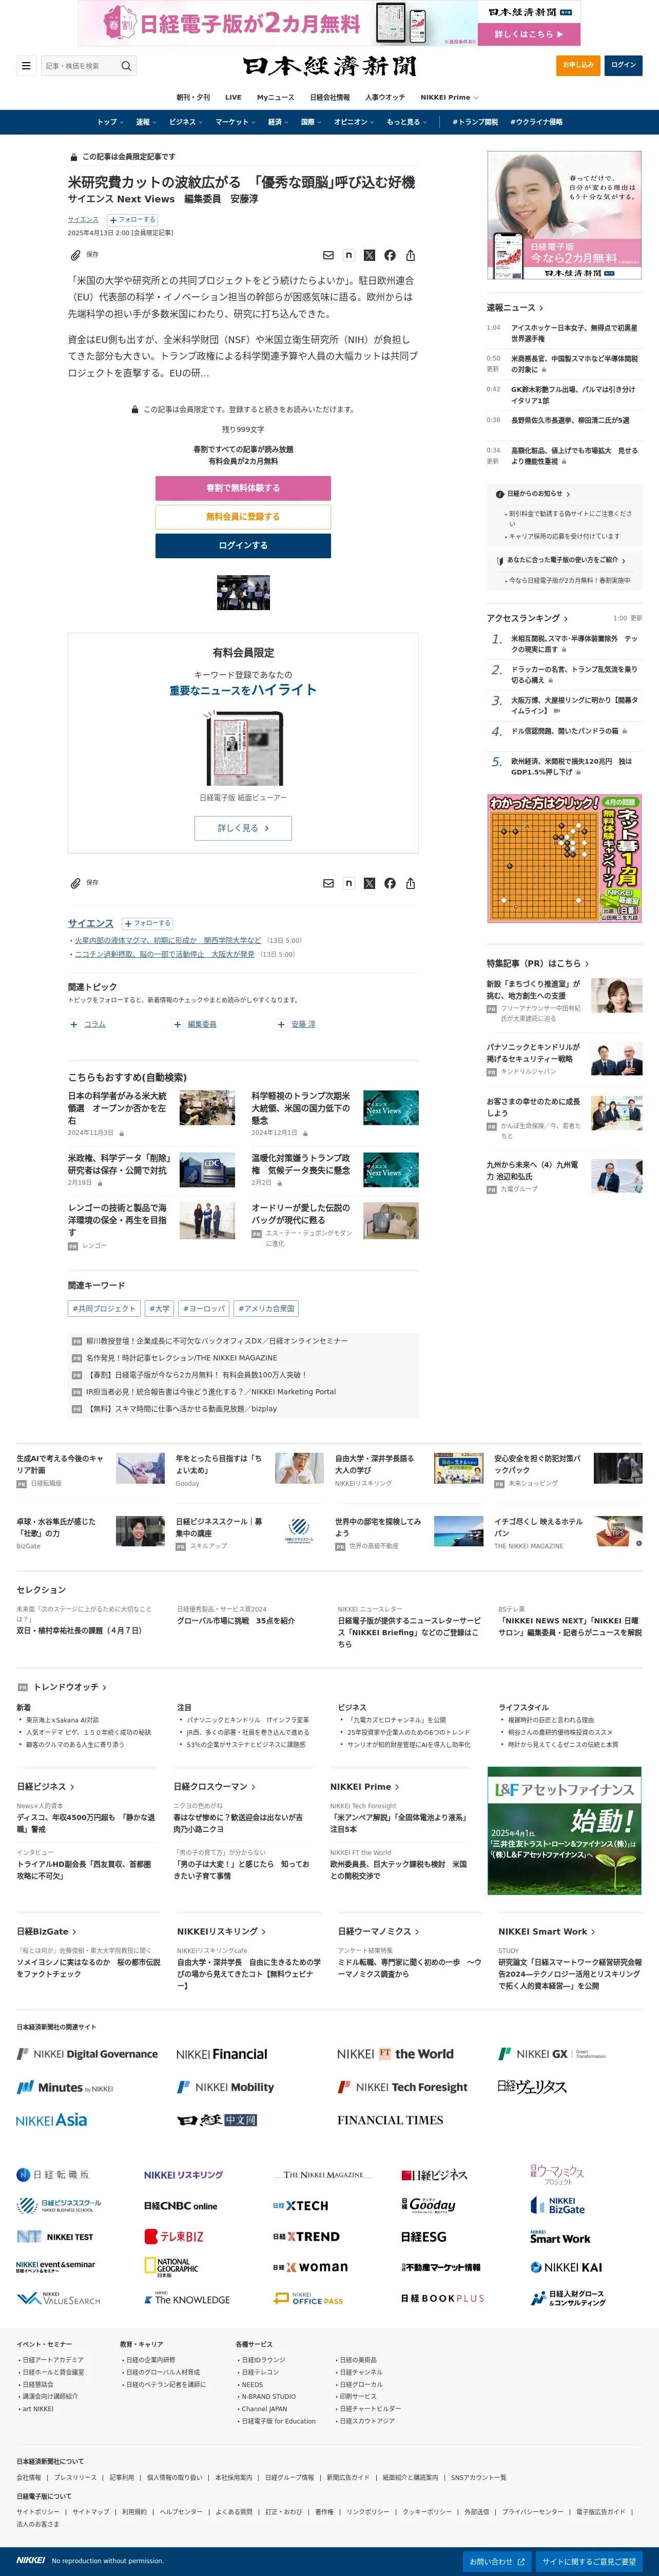The image size is (659, 2576).
Task: Open 速報ニュース section heading
Action: (515, 307)
